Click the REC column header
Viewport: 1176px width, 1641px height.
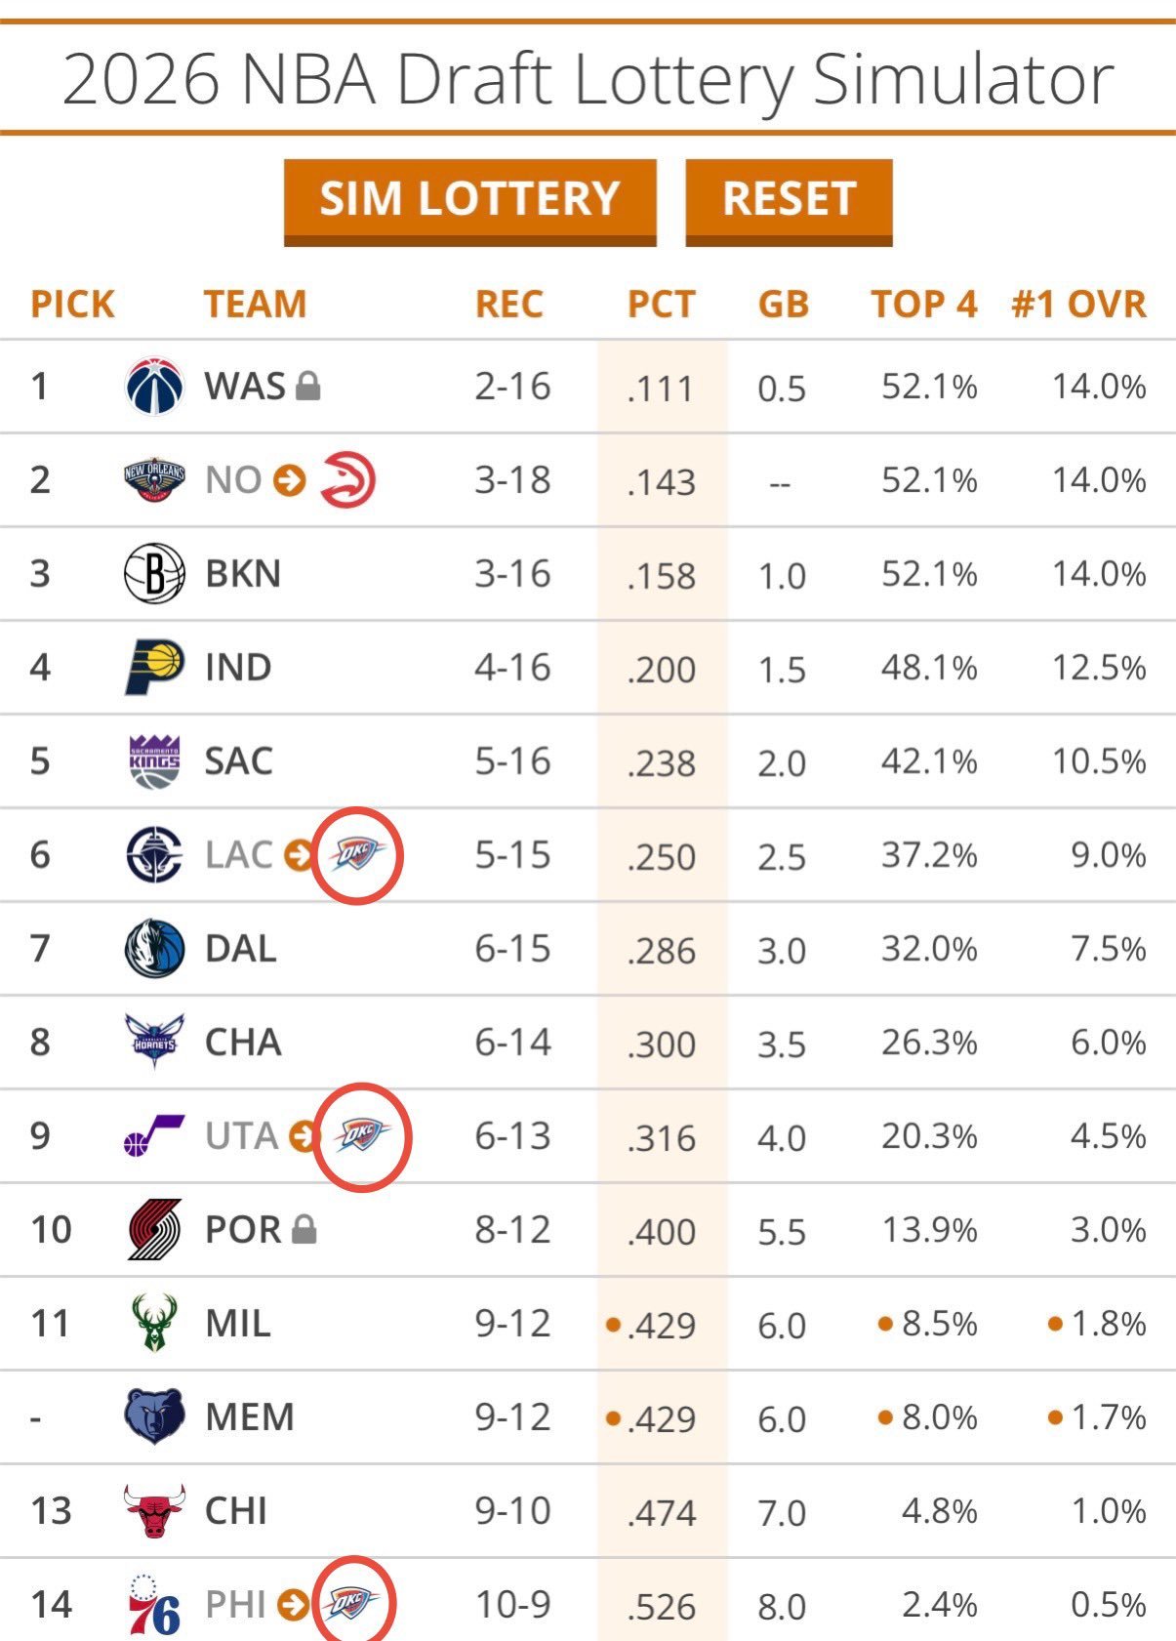508,305
